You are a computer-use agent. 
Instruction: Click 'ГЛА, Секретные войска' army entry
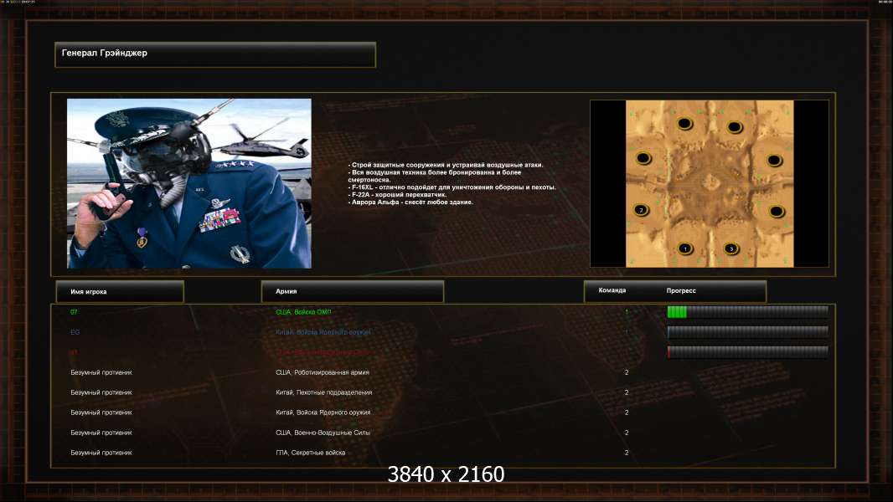311,453
